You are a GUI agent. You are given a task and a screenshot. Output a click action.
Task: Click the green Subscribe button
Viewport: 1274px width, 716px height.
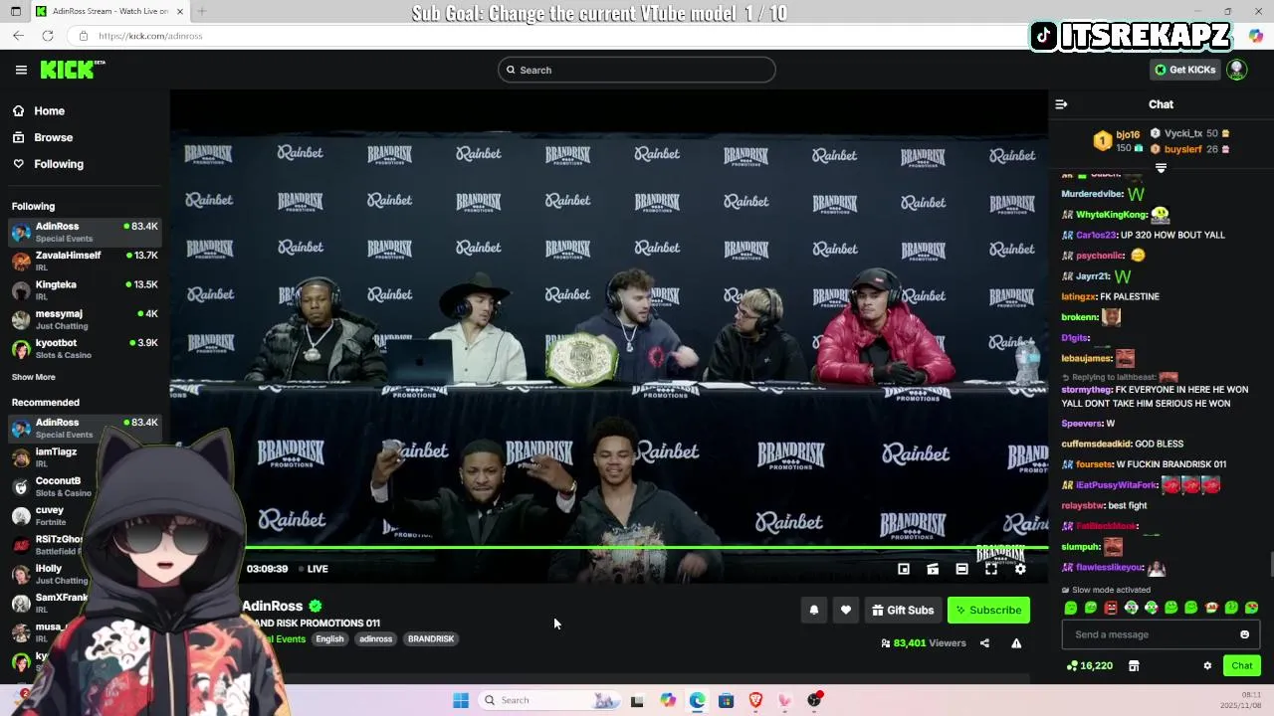click(x=988, y=611)
